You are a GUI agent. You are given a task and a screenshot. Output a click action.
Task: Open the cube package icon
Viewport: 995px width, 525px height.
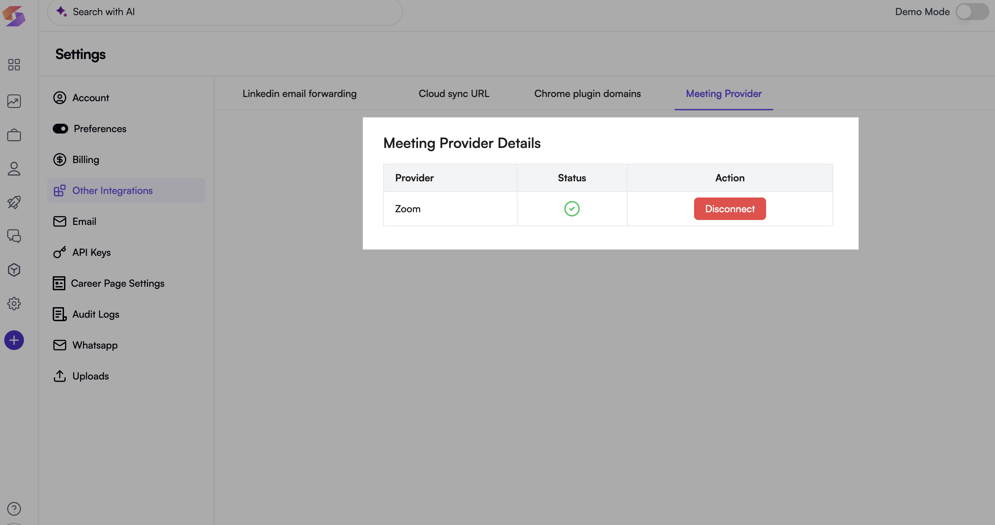tap(14, 270)
